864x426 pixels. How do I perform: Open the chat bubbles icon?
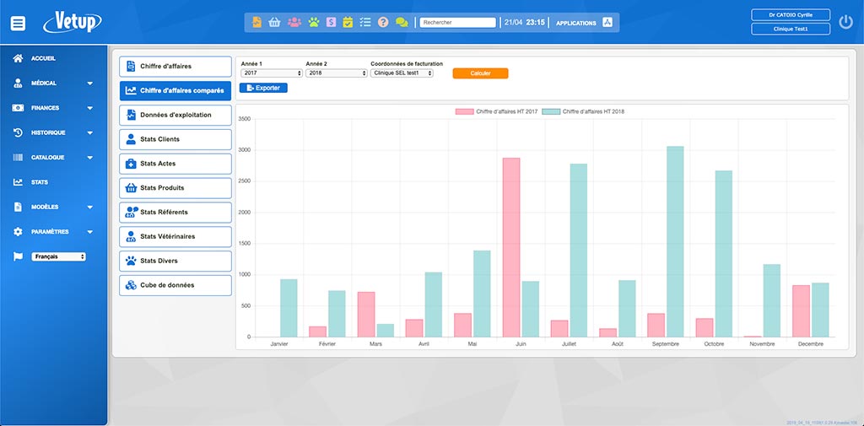(402, 23)
